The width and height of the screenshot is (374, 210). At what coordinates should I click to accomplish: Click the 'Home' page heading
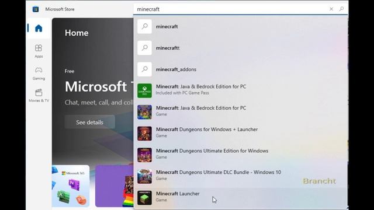coord(77,33)
